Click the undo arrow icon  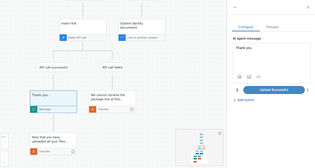(x=4, y=137)
